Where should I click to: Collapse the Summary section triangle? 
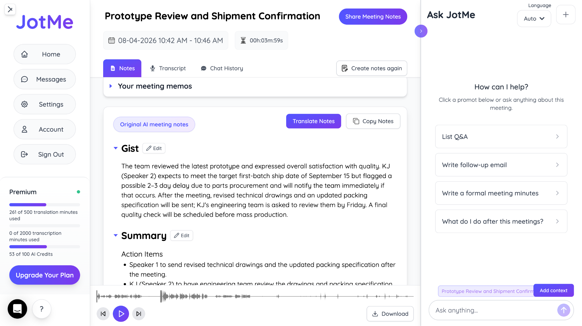[x=116, y=235]
